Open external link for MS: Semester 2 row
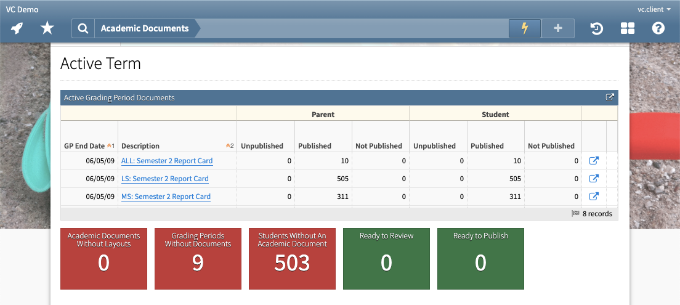Screen dimensions: 680x305 point(594,196)
